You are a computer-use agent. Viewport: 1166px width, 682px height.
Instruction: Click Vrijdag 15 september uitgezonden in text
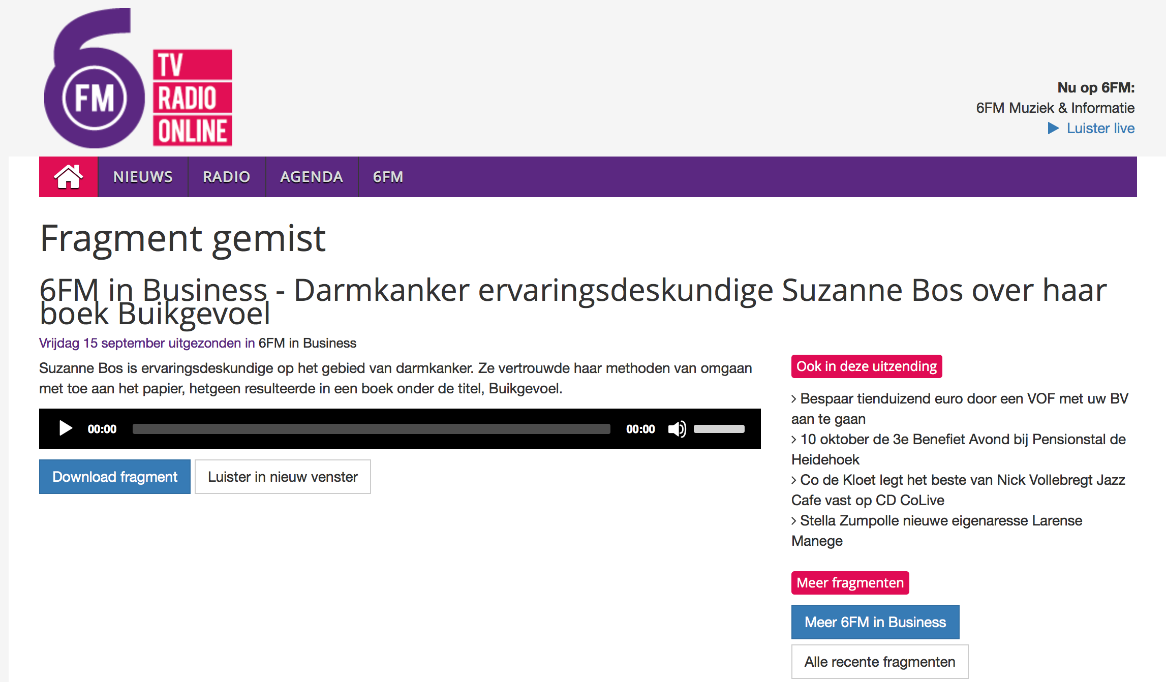[147, 343]
